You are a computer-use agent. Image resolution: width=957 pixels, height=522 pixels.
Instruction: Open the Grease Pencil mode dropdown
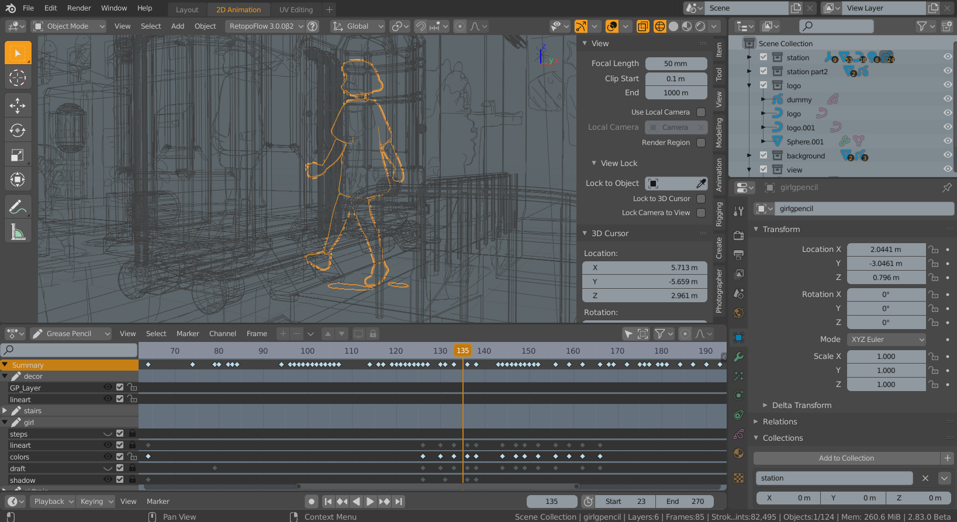point(71,334)
